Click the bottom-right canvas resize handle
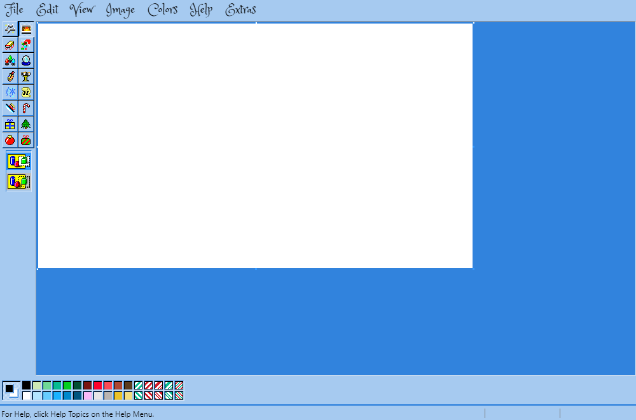636x420 pixels. (x=473, y=269)
